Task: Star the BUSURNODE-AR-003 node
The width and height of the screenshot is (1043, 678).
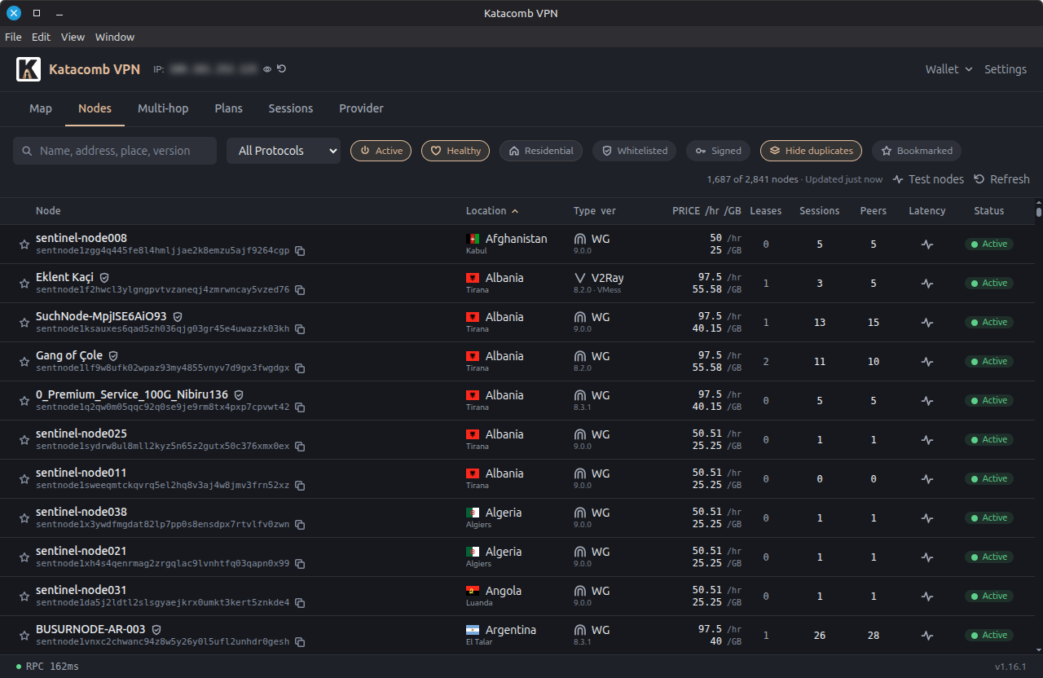Action: (24, 636)
